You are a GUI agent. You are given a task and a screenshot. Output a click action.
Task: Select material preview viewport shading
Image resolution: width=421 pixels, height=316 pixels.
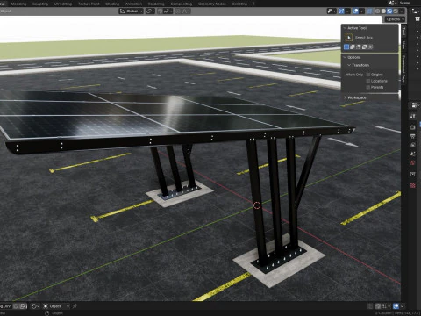pos(389,11)
